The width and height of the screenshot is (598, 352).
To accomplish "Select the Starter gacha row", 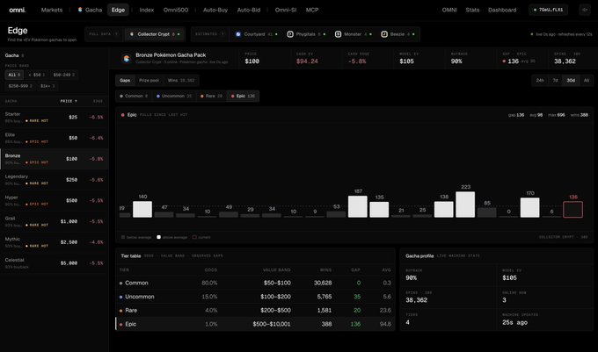I will pos(55,118).
